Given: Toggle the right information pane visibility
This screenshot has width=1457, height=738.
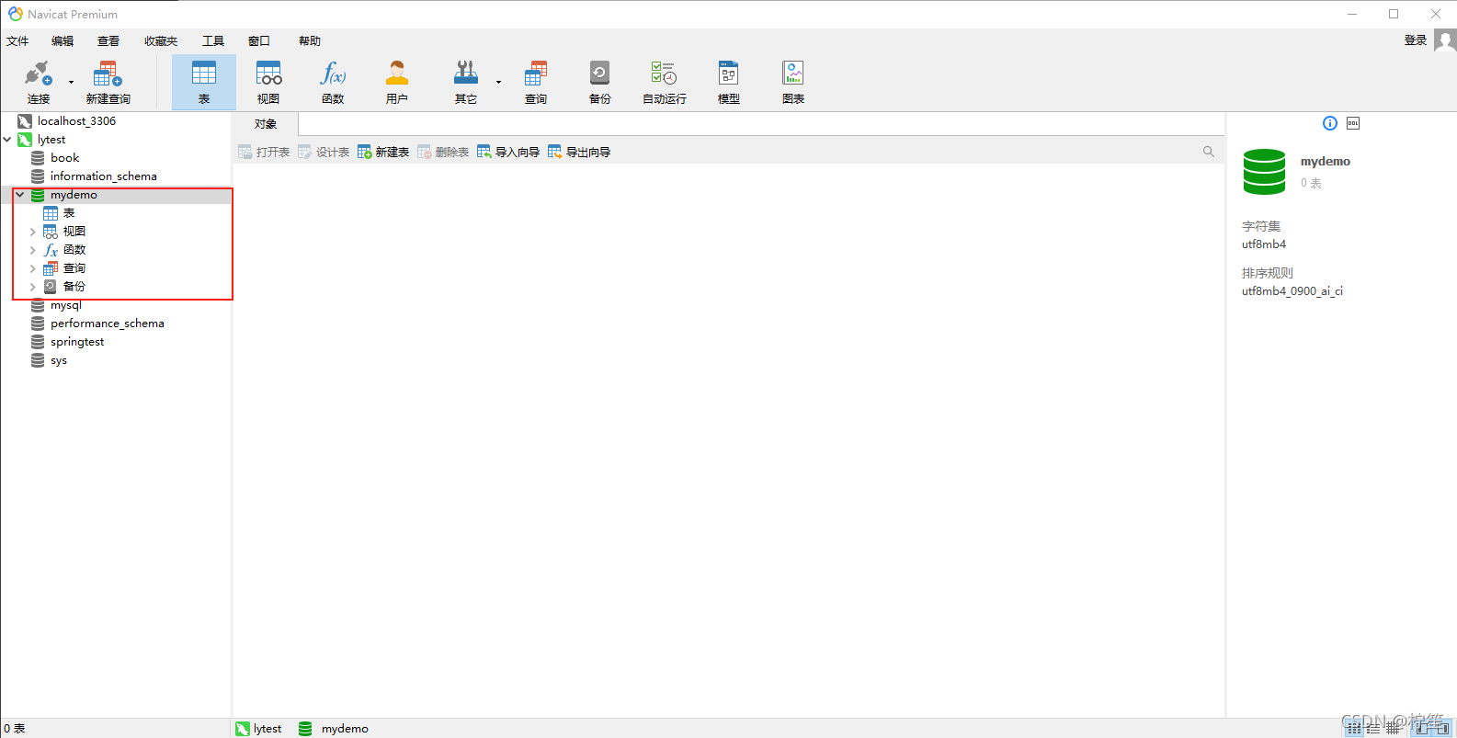Looking at the screenshot, I should 1441,728.
